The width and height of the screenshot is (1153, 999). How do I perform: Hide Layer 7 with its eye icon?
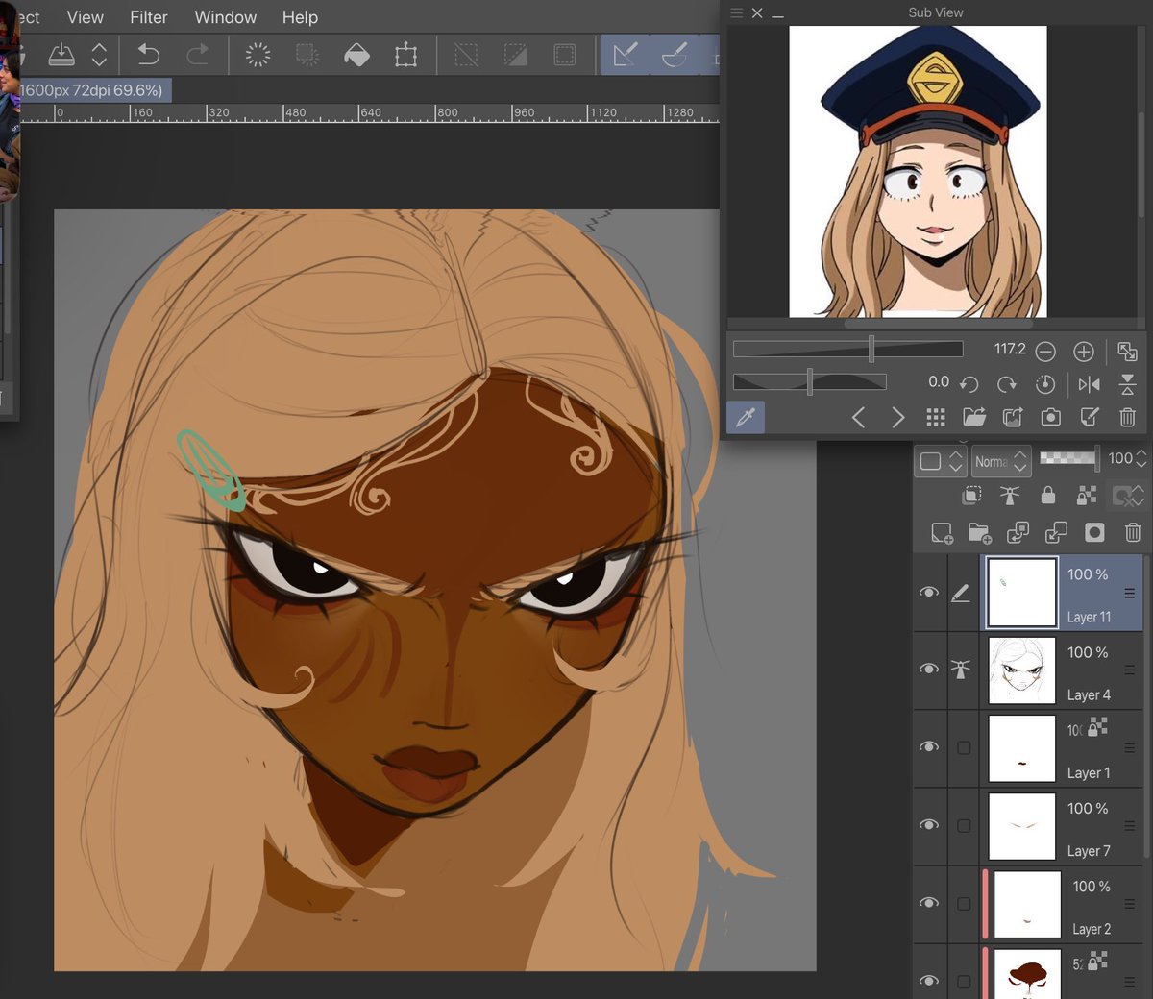(x=929, y=825)
